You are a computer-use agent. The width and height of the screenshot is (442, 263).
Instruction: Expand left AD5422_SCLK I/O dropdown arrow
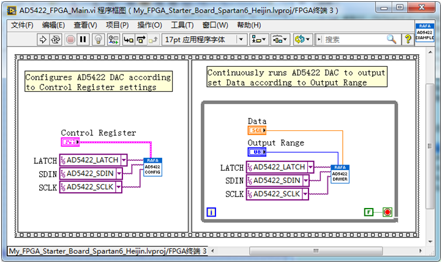[118, 187]
